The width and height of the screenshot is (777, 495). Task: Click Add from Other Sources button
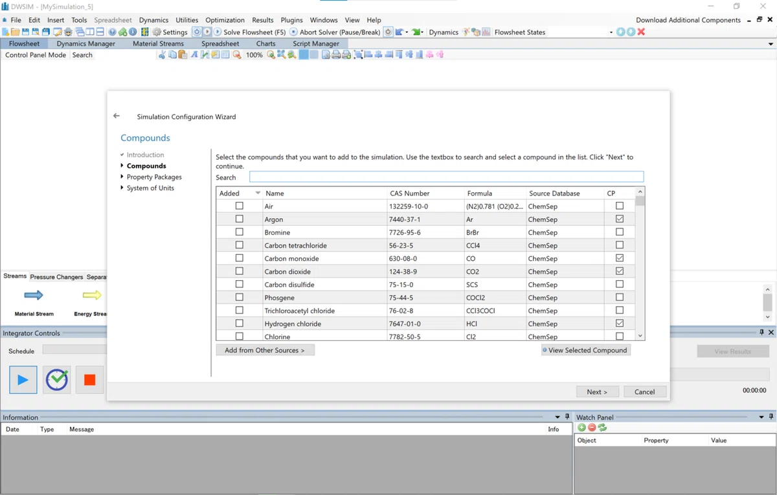click(265, 350)
